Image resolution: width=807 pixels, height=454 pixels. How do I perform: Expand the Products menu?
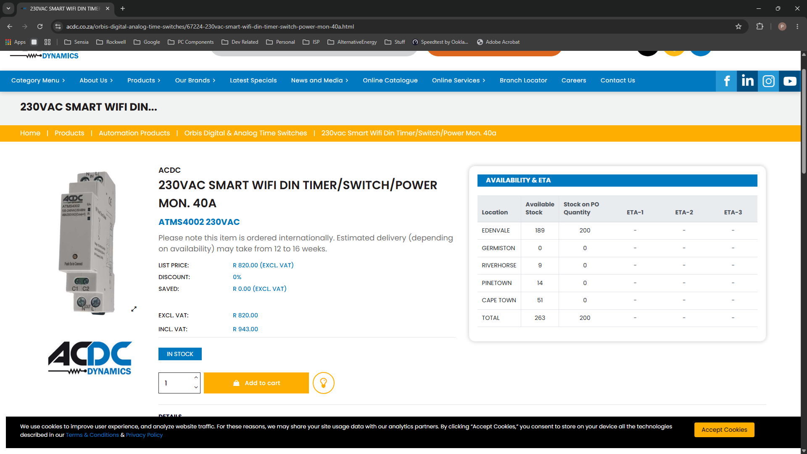pyautogui.click(x=144, y=81)
